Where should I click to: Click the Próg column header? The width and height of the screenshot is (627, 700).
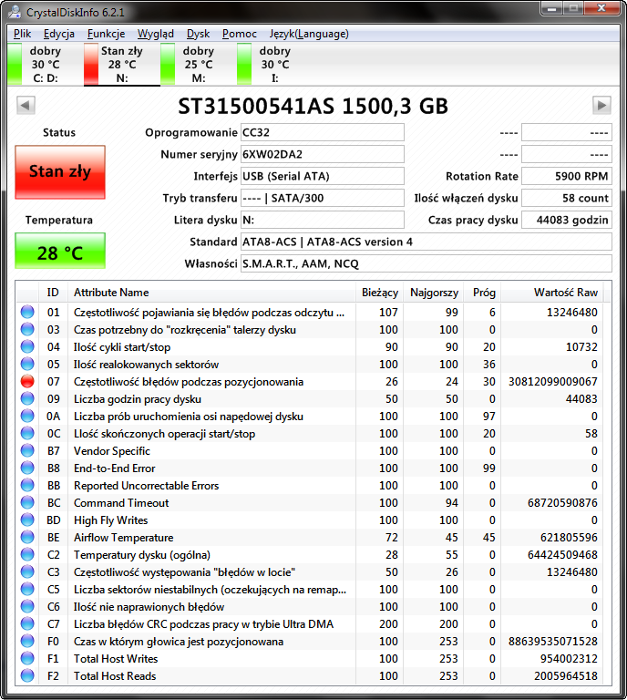(x=484, y=293)
